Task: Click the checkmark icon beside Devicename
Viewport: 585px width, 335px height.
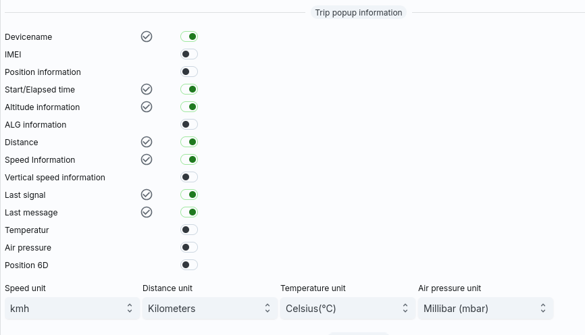Action: coord(147,36)
